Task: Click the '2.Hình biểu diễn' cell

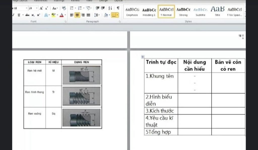Action: pos(161,100)
